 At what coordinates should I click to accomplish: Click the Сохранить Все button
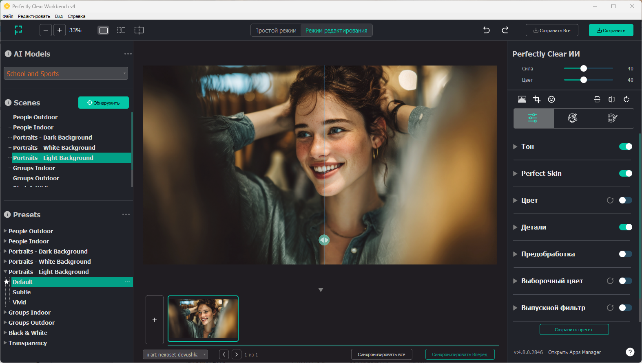click(x=552, y=31)
